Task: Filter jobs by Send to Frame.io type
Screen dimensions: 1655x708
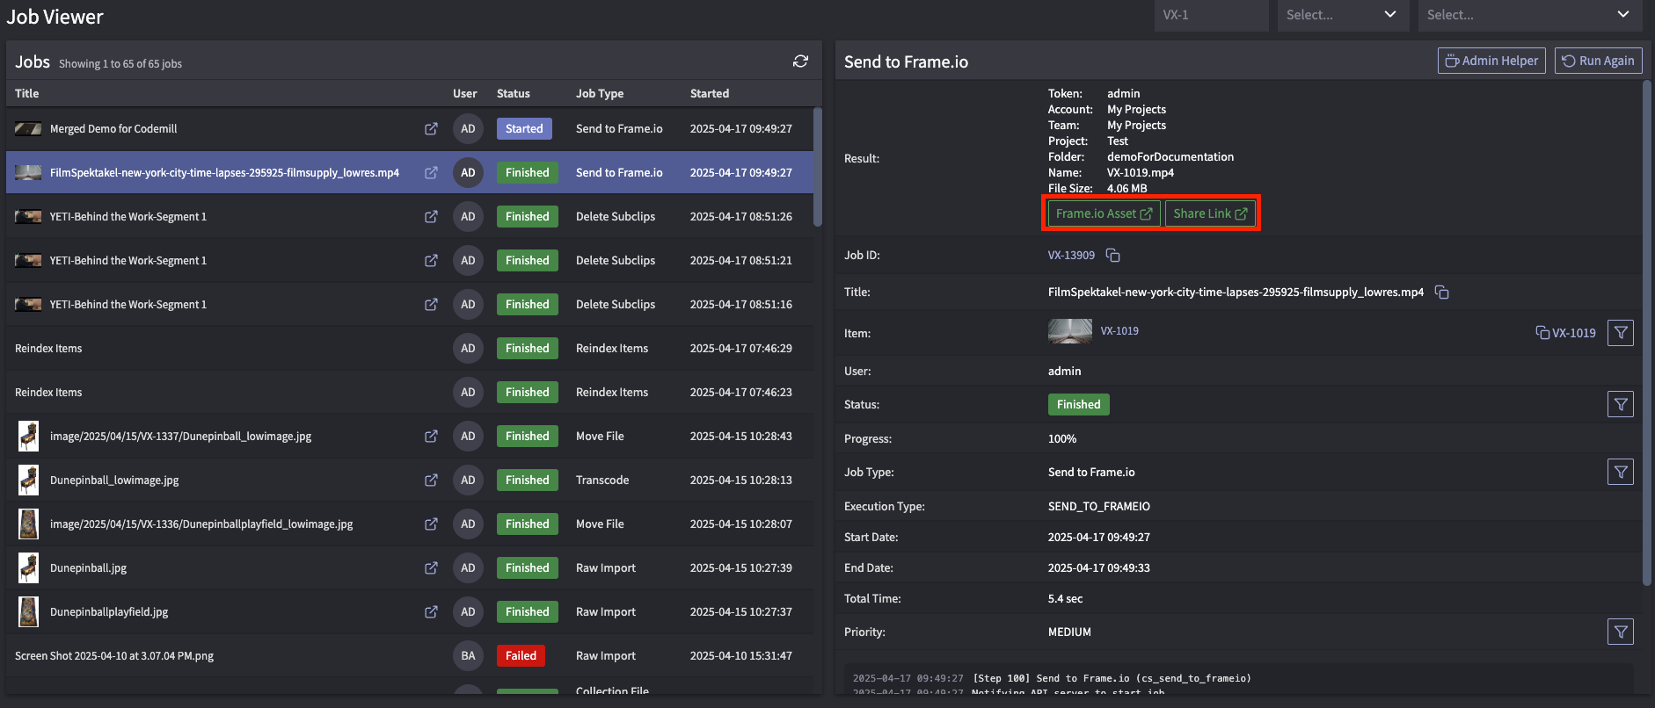Action: point(1621,472)
